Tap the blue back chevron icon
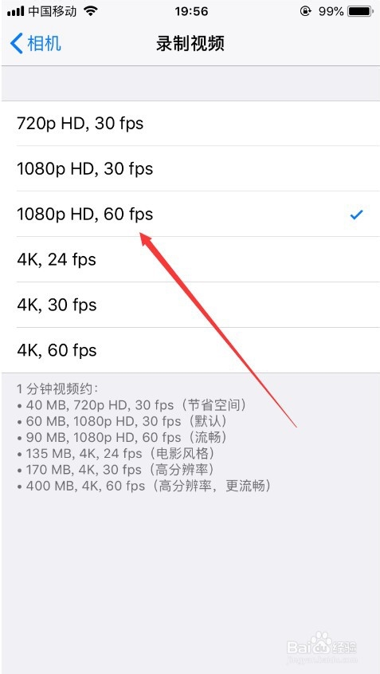The height and width of the screenshot is (674, 380). pyautogui.click(x=16, y=44)
